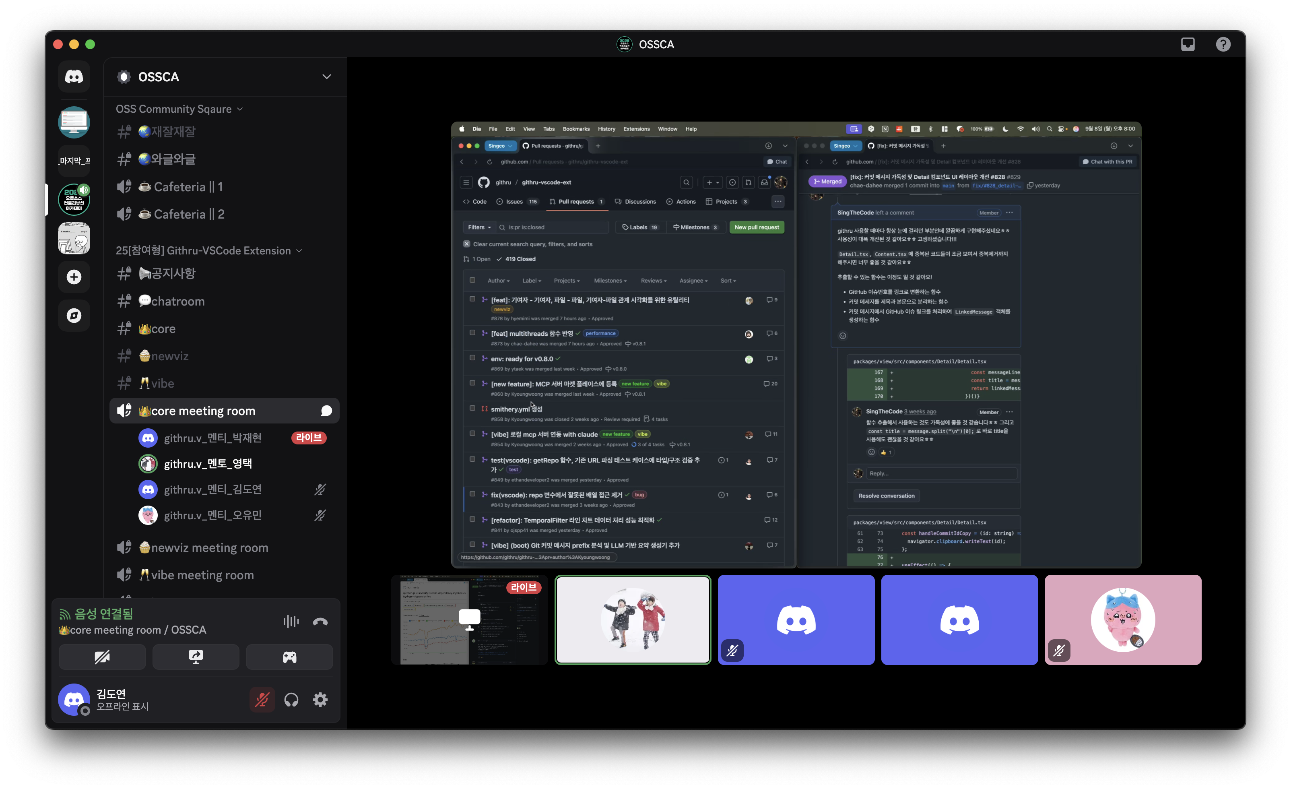Click the Add a Server plus icon
1291x789 pixels.
74,277
